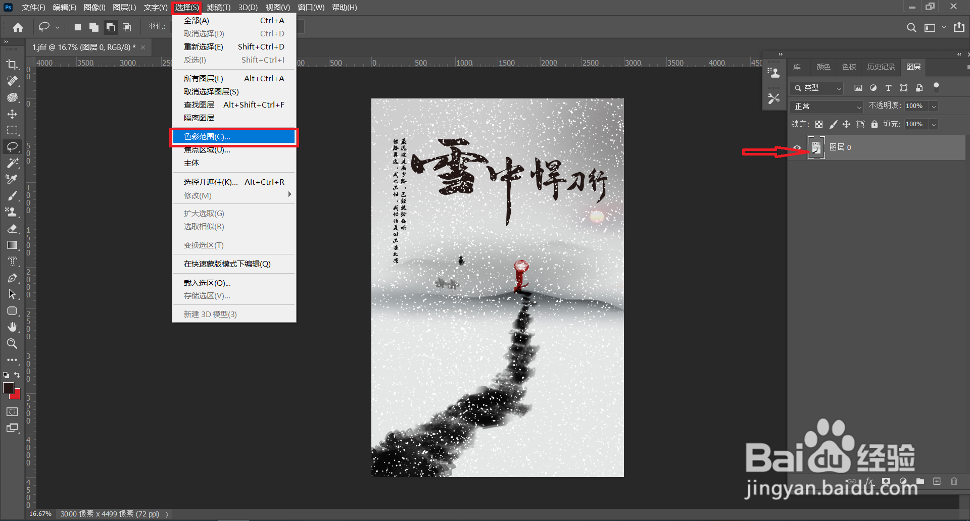Image resolution: width=970 pixels, height=521 pixels.
Task: Toggle adjustment layer filter
Action: tap(873, 88)
